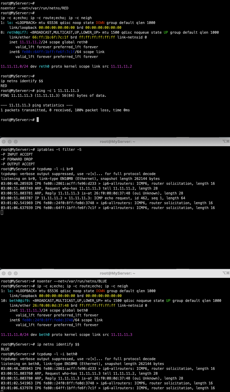The width and height of the screenshot is (230, 392).
Task: Click the '--- 11.11.11.3 ping statistics ---' line
Action: point(37,105)
